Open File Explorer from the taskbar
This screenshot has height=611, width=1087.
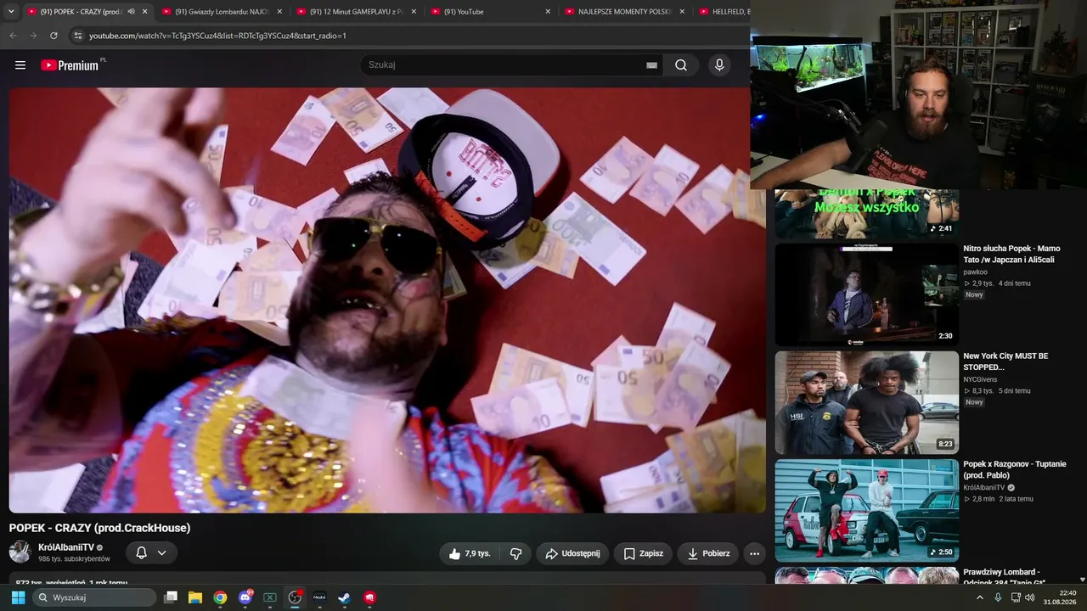point(195,597)
